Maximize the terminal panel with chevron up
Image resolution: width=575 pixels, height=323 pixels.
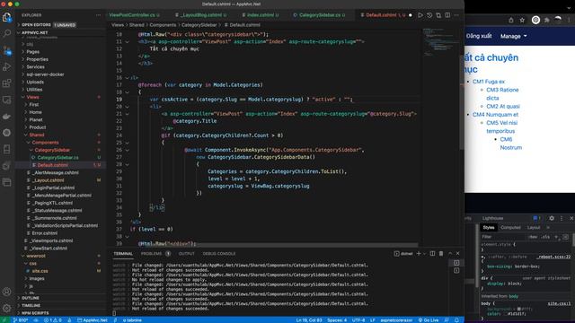450,253
